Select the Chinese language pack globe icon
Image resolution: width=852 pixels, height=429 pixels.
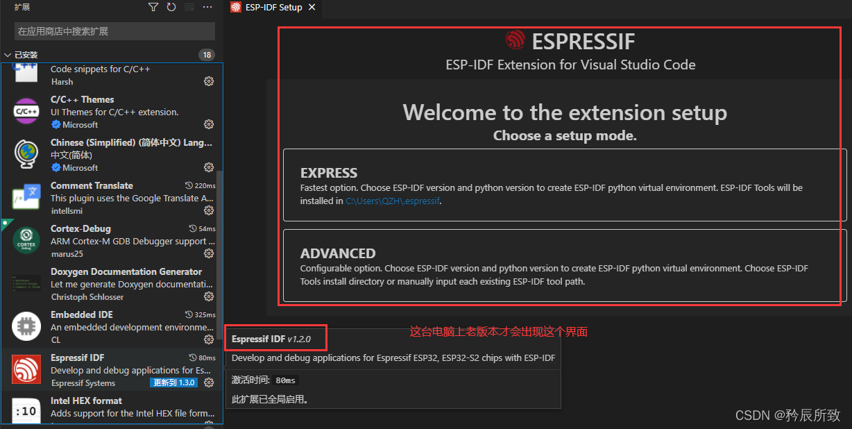(x=26, y=154)
